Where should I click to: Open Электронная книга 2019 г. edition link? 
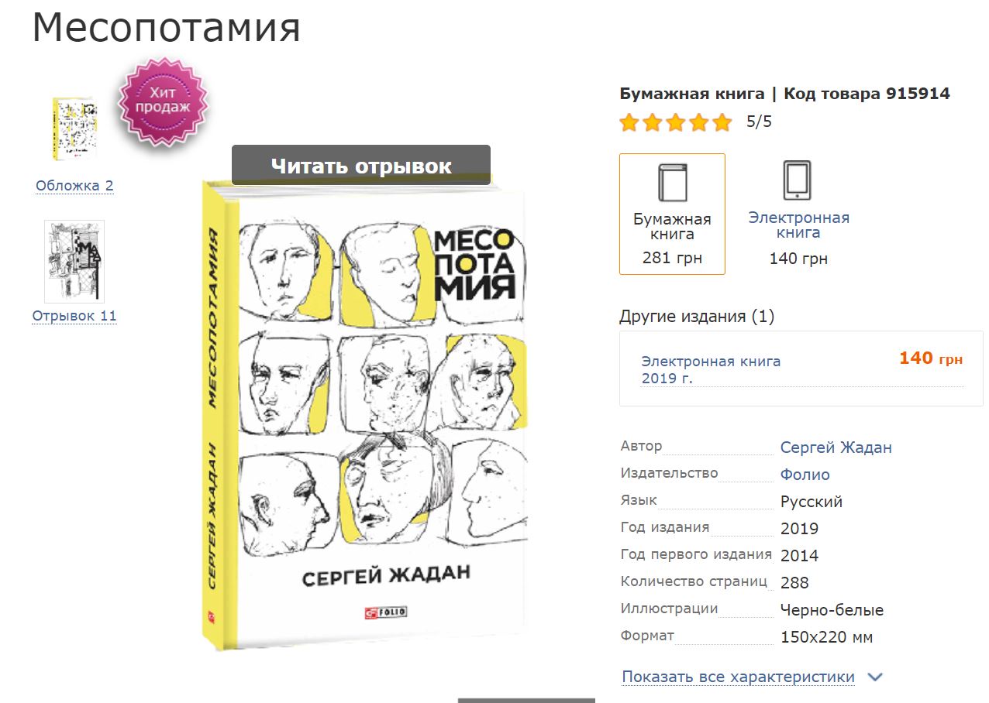[x=711, y=369]
